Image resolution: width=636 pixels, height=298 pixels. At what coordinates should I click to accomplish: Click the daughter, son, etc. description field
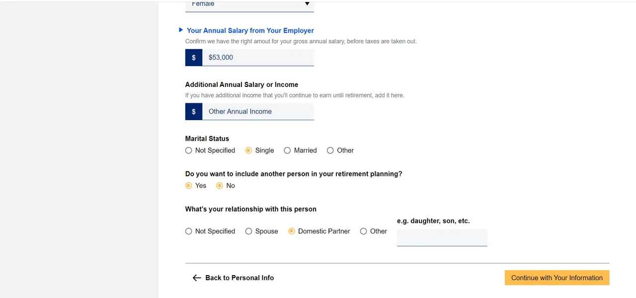tap(442, 237)
